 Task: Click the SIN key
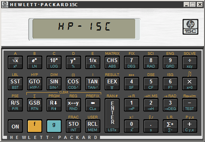click(x=54, y=84)
